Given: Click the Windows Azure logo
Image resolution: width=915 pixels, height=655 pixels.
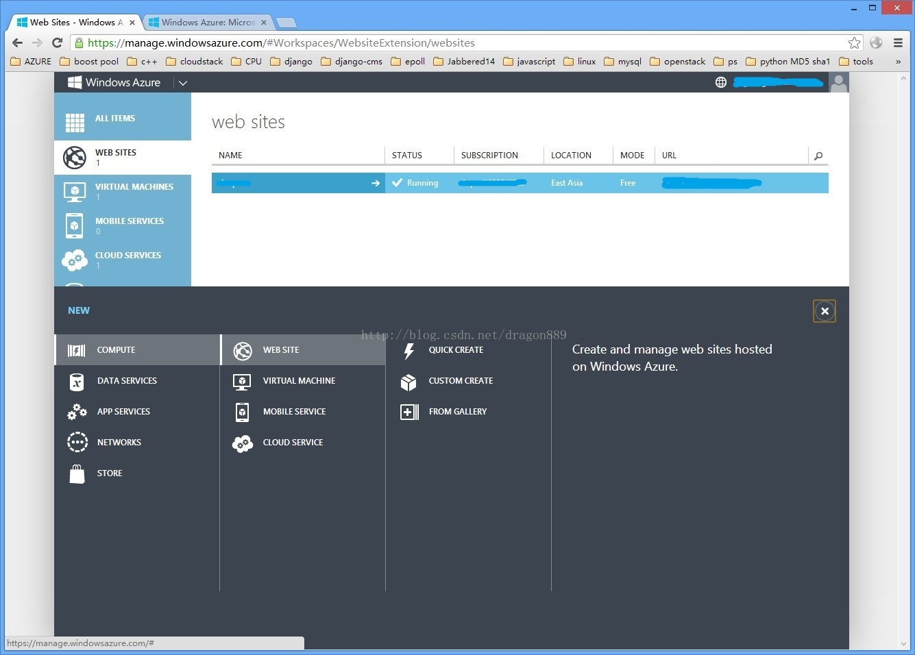Looking at the screenshot, I should point(114,82).
